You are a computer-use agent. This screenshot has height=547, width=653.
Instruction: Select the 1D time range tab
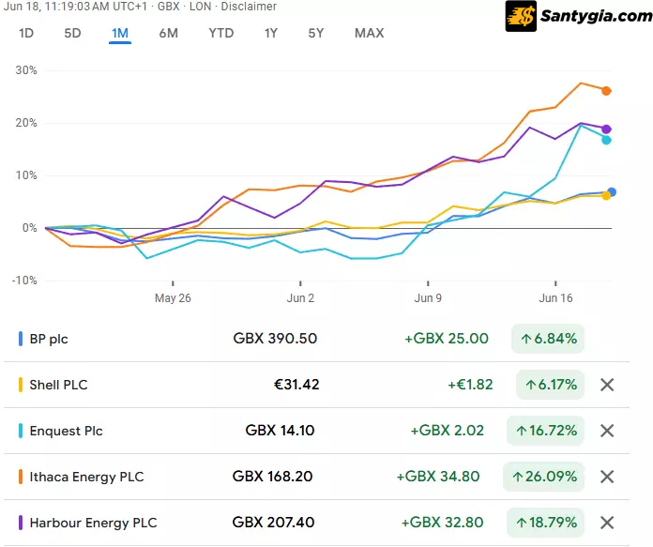[x=26, y=33]
